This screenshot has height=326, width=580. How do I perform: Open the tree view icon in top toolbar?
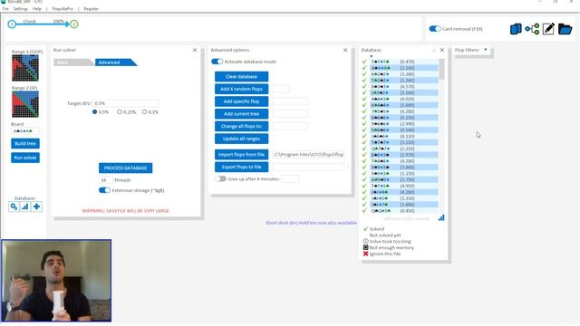click(x=532, y=29)
